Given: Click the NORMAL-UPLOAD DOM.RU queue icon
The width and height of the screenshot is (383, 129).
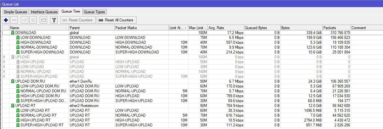Looking at the screenshot, I should 18,91.
